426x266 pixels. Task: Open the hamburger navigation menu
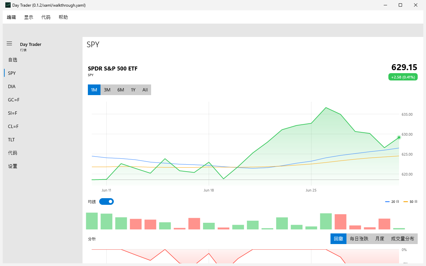[x=9, y=44]
